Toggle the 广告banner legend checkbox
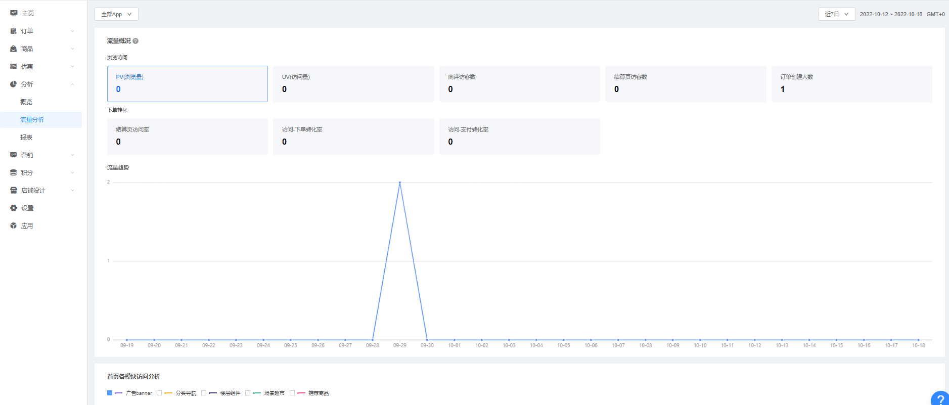 point(110,393)
